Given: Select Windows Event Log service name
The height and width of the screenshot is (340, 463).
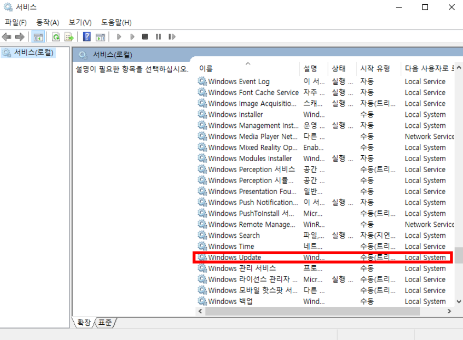Looking at the screenshot, I should click(239, 82).
